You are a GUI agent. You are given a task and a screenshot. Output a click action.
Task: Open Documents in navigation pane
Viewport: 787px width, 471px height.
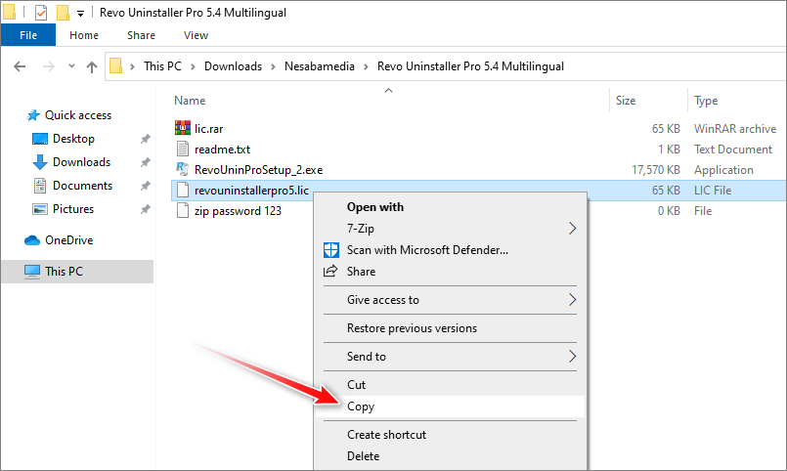(x=82, y=186)
